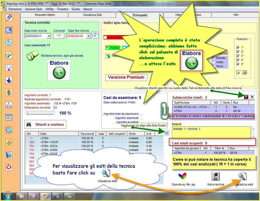Click the SubTecnica column header

[191, 103]
